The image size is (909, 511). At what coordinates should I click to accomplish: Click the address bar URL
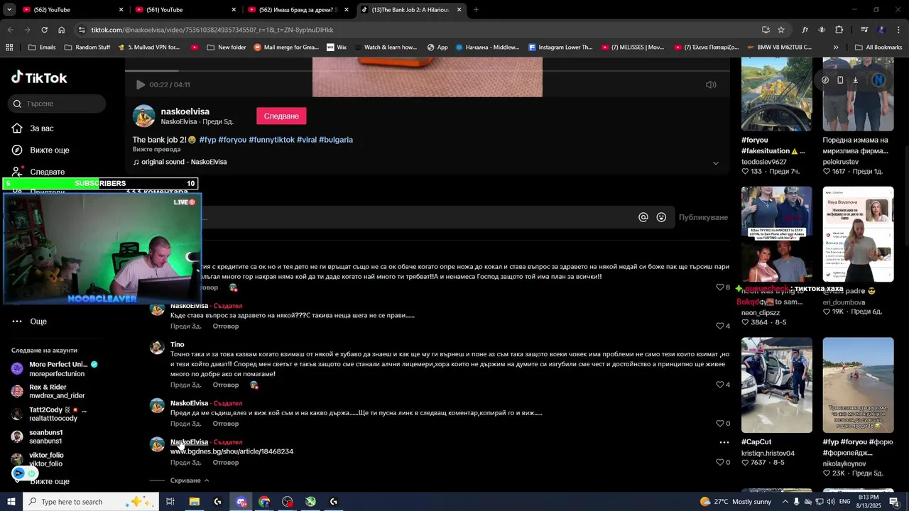tap(212, 30)
